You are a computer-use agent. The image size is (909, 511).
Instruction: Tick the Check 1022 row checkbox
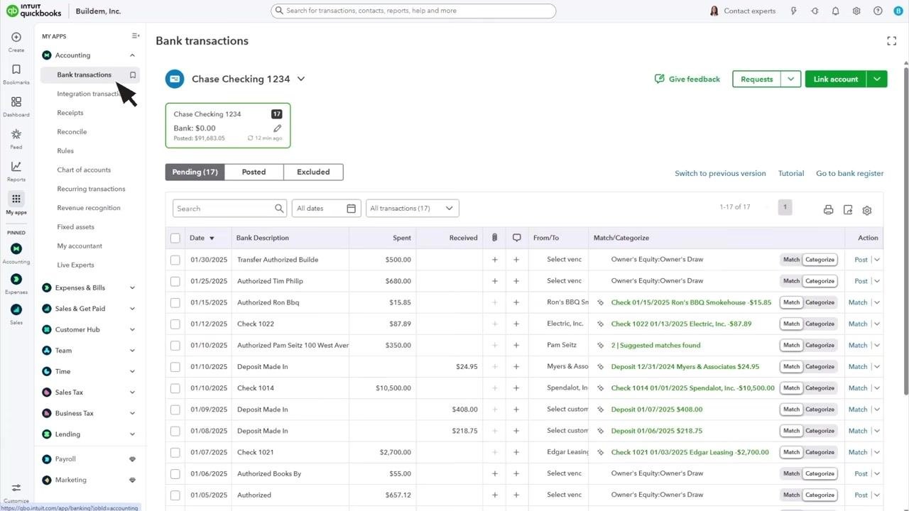pos(175,324)
